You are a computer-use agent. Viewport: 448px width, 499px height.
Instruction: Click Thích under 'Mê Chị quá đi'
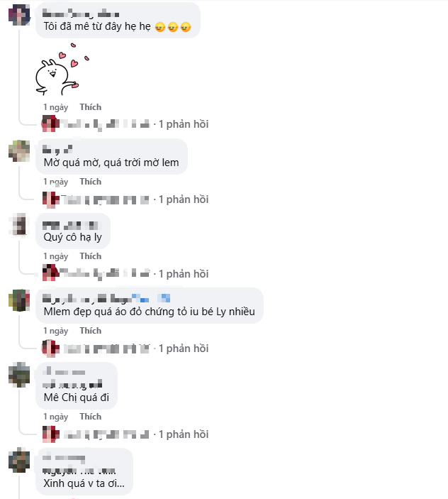coord(91,417)
